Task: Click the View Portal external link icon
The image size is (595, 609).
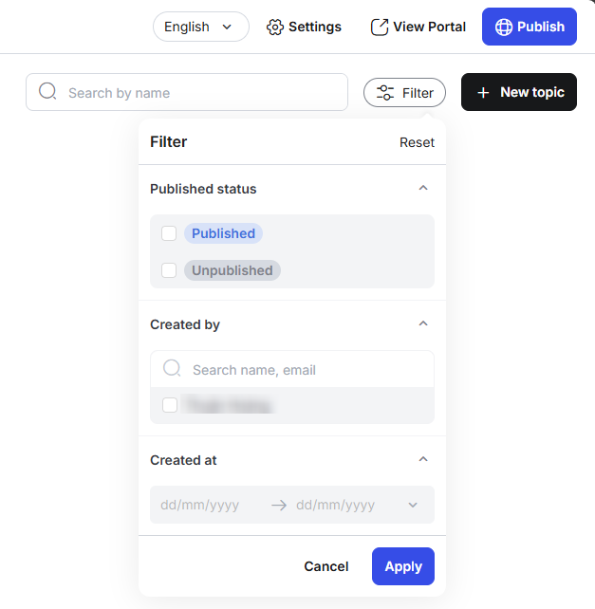Action: pos(380,27)
